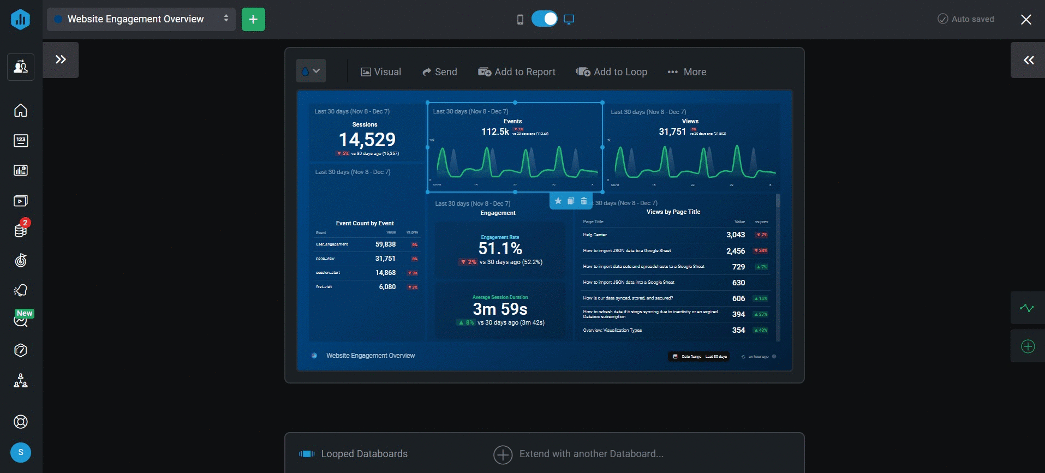Viewport: 1045px width, 473px height.
Task: Open the Goals target sidebar icon
Action: 21,260
